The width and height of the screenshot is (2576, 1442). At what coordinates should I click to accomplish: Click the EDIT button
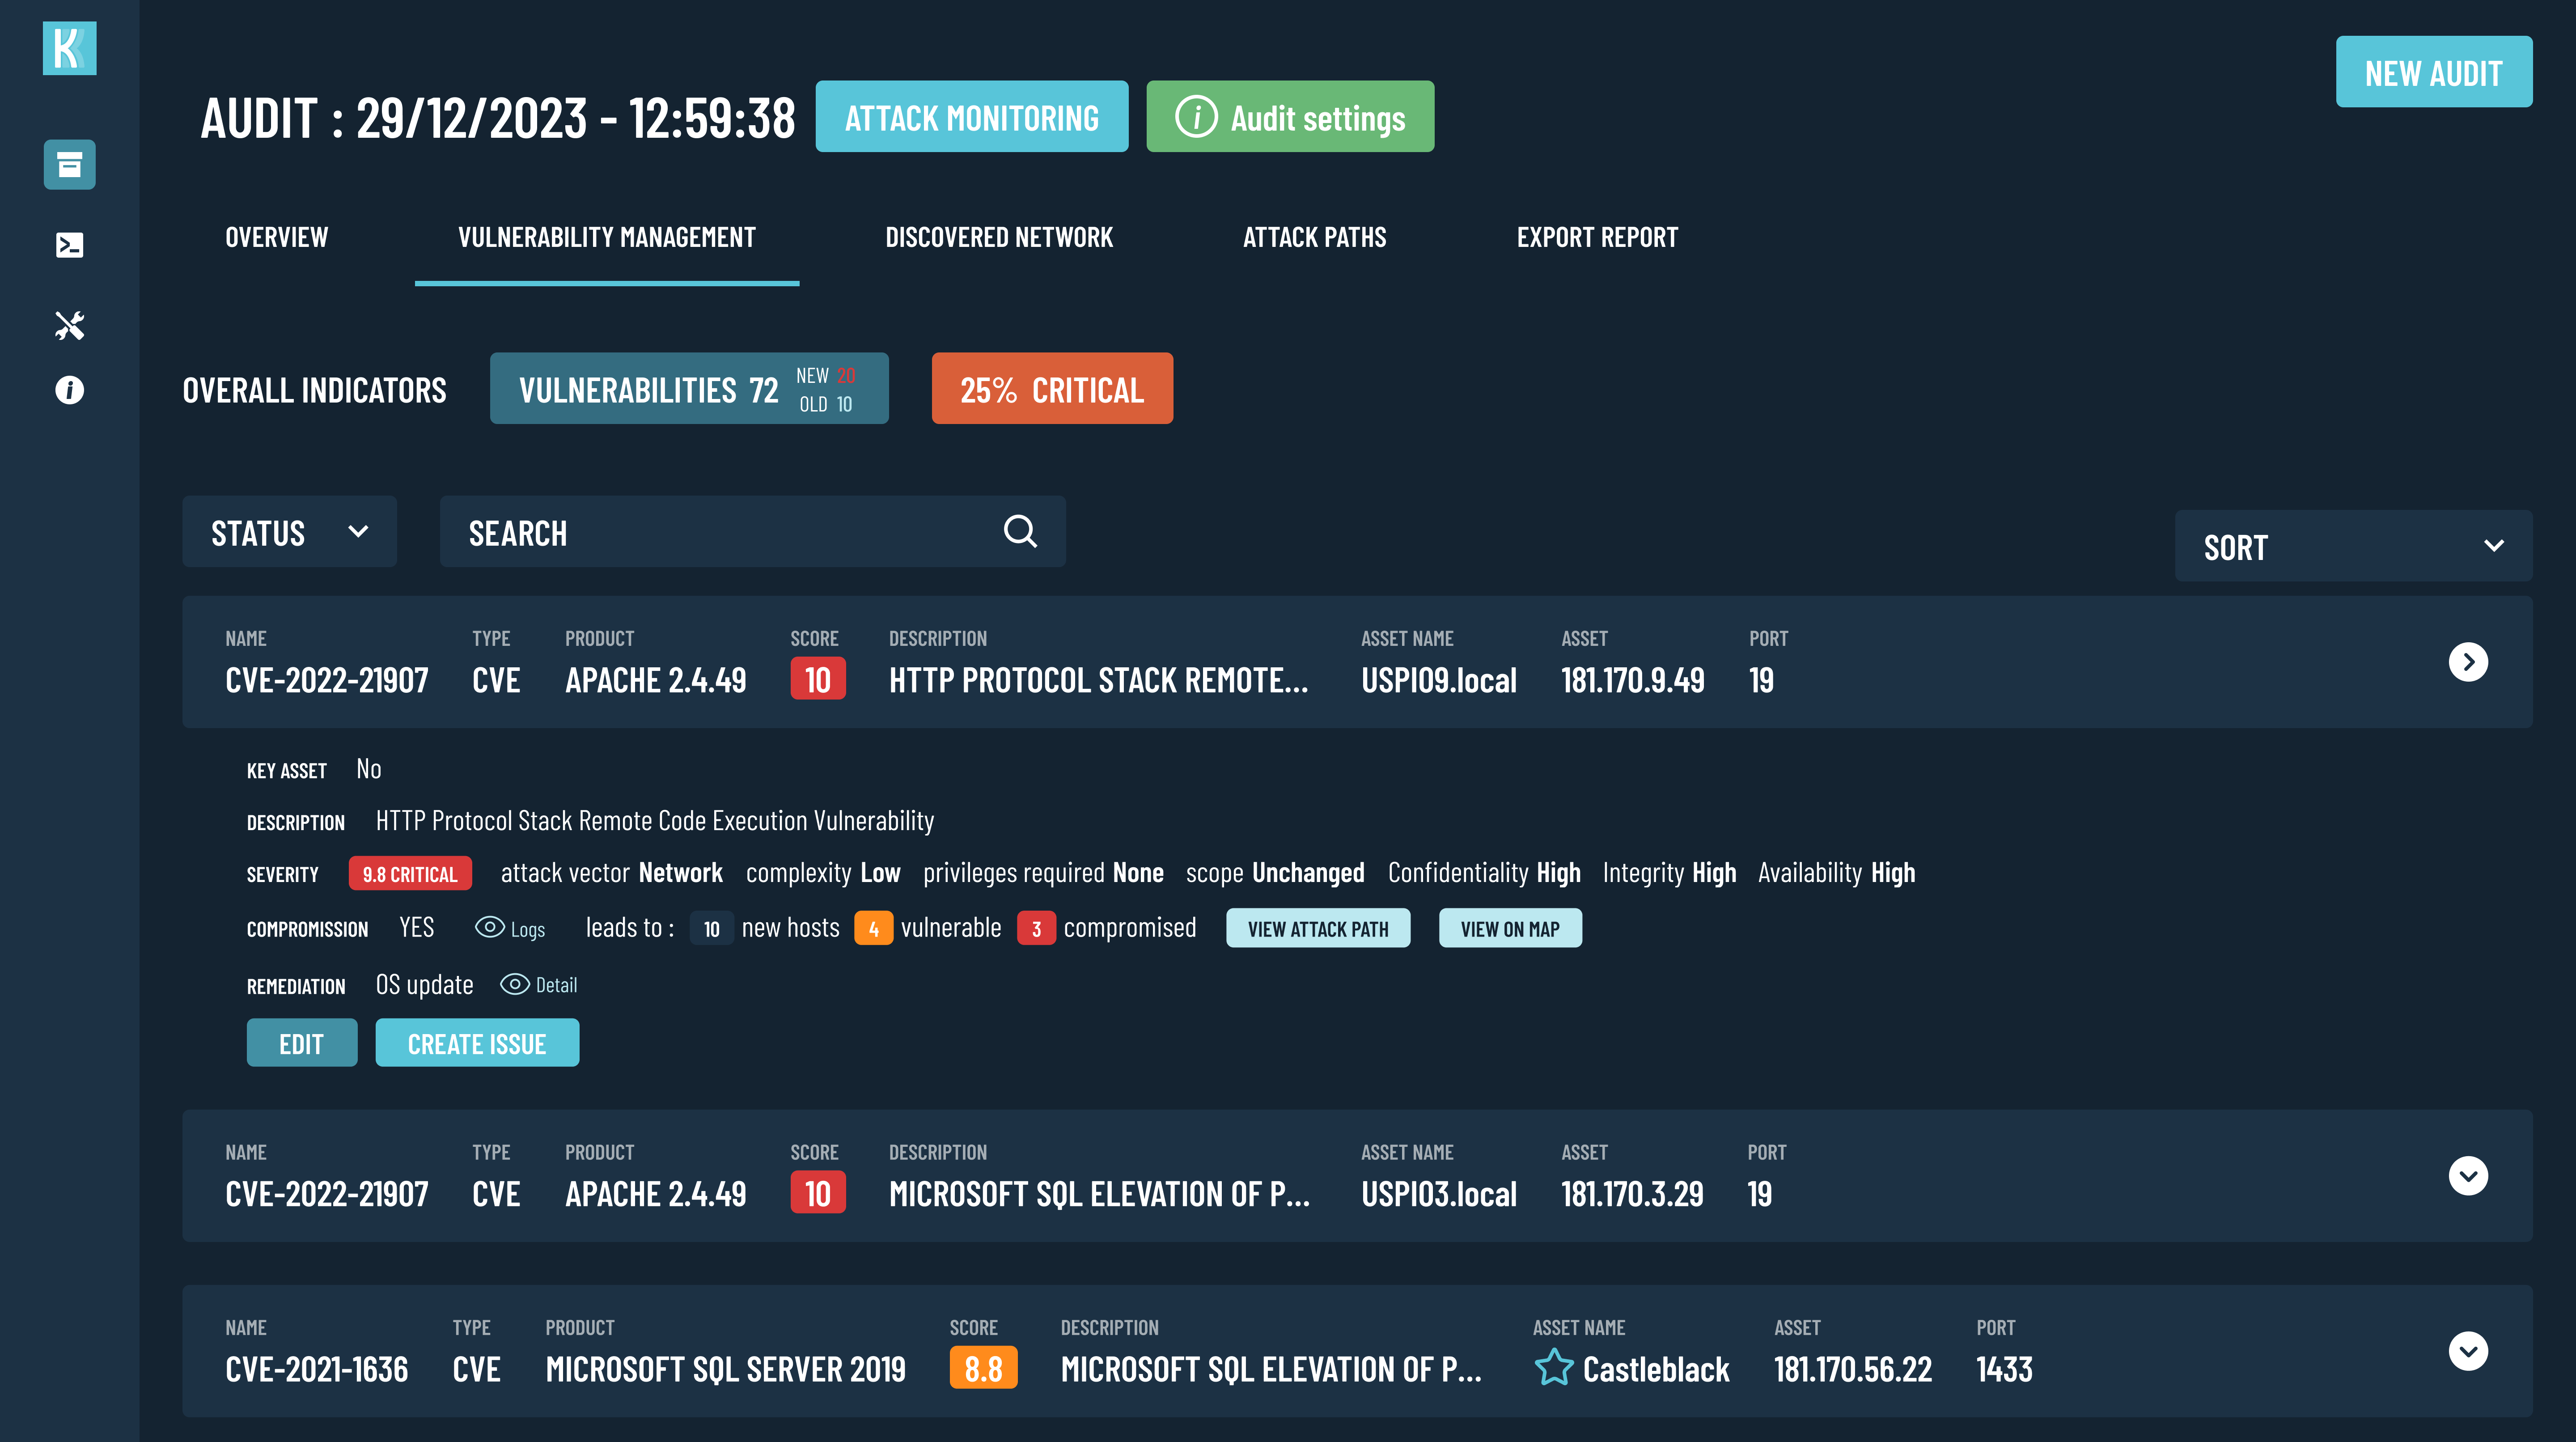pos(301,1043)
